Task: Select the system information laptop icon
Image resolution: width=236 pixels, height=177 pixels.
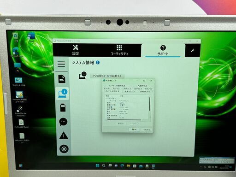Action: click(x=63, y=93)
